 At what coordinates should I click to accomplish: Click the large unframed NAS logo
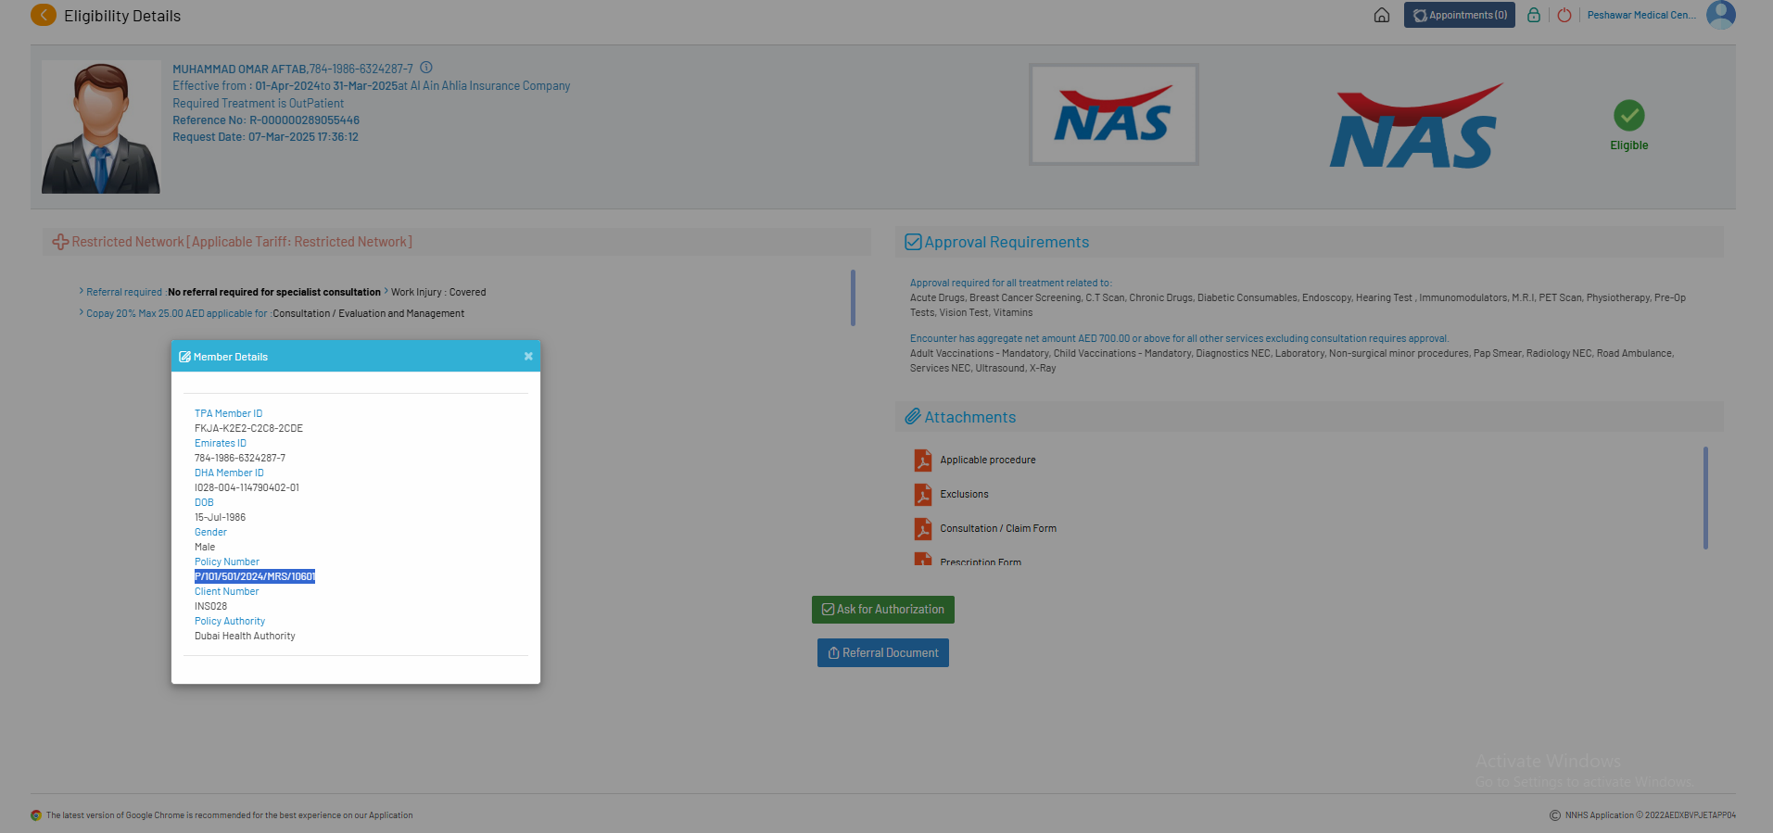pos(1415,126)
